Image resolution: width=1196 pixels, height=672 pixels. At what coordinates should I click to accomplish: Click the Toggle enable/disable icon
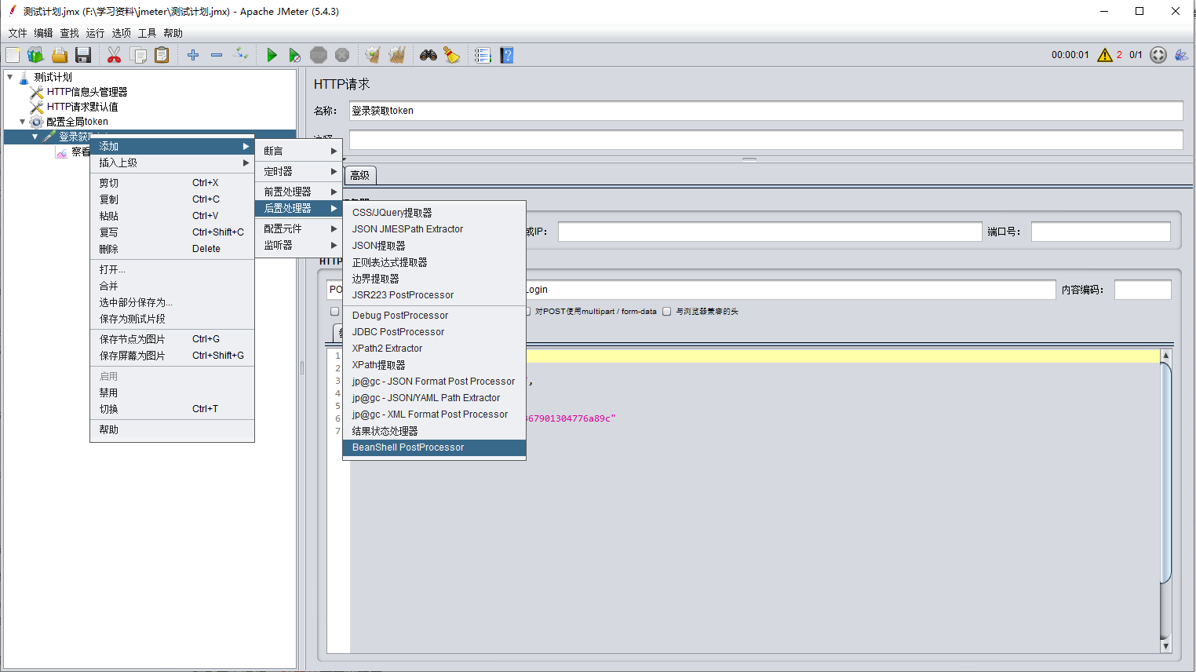(x=241, y=55)
